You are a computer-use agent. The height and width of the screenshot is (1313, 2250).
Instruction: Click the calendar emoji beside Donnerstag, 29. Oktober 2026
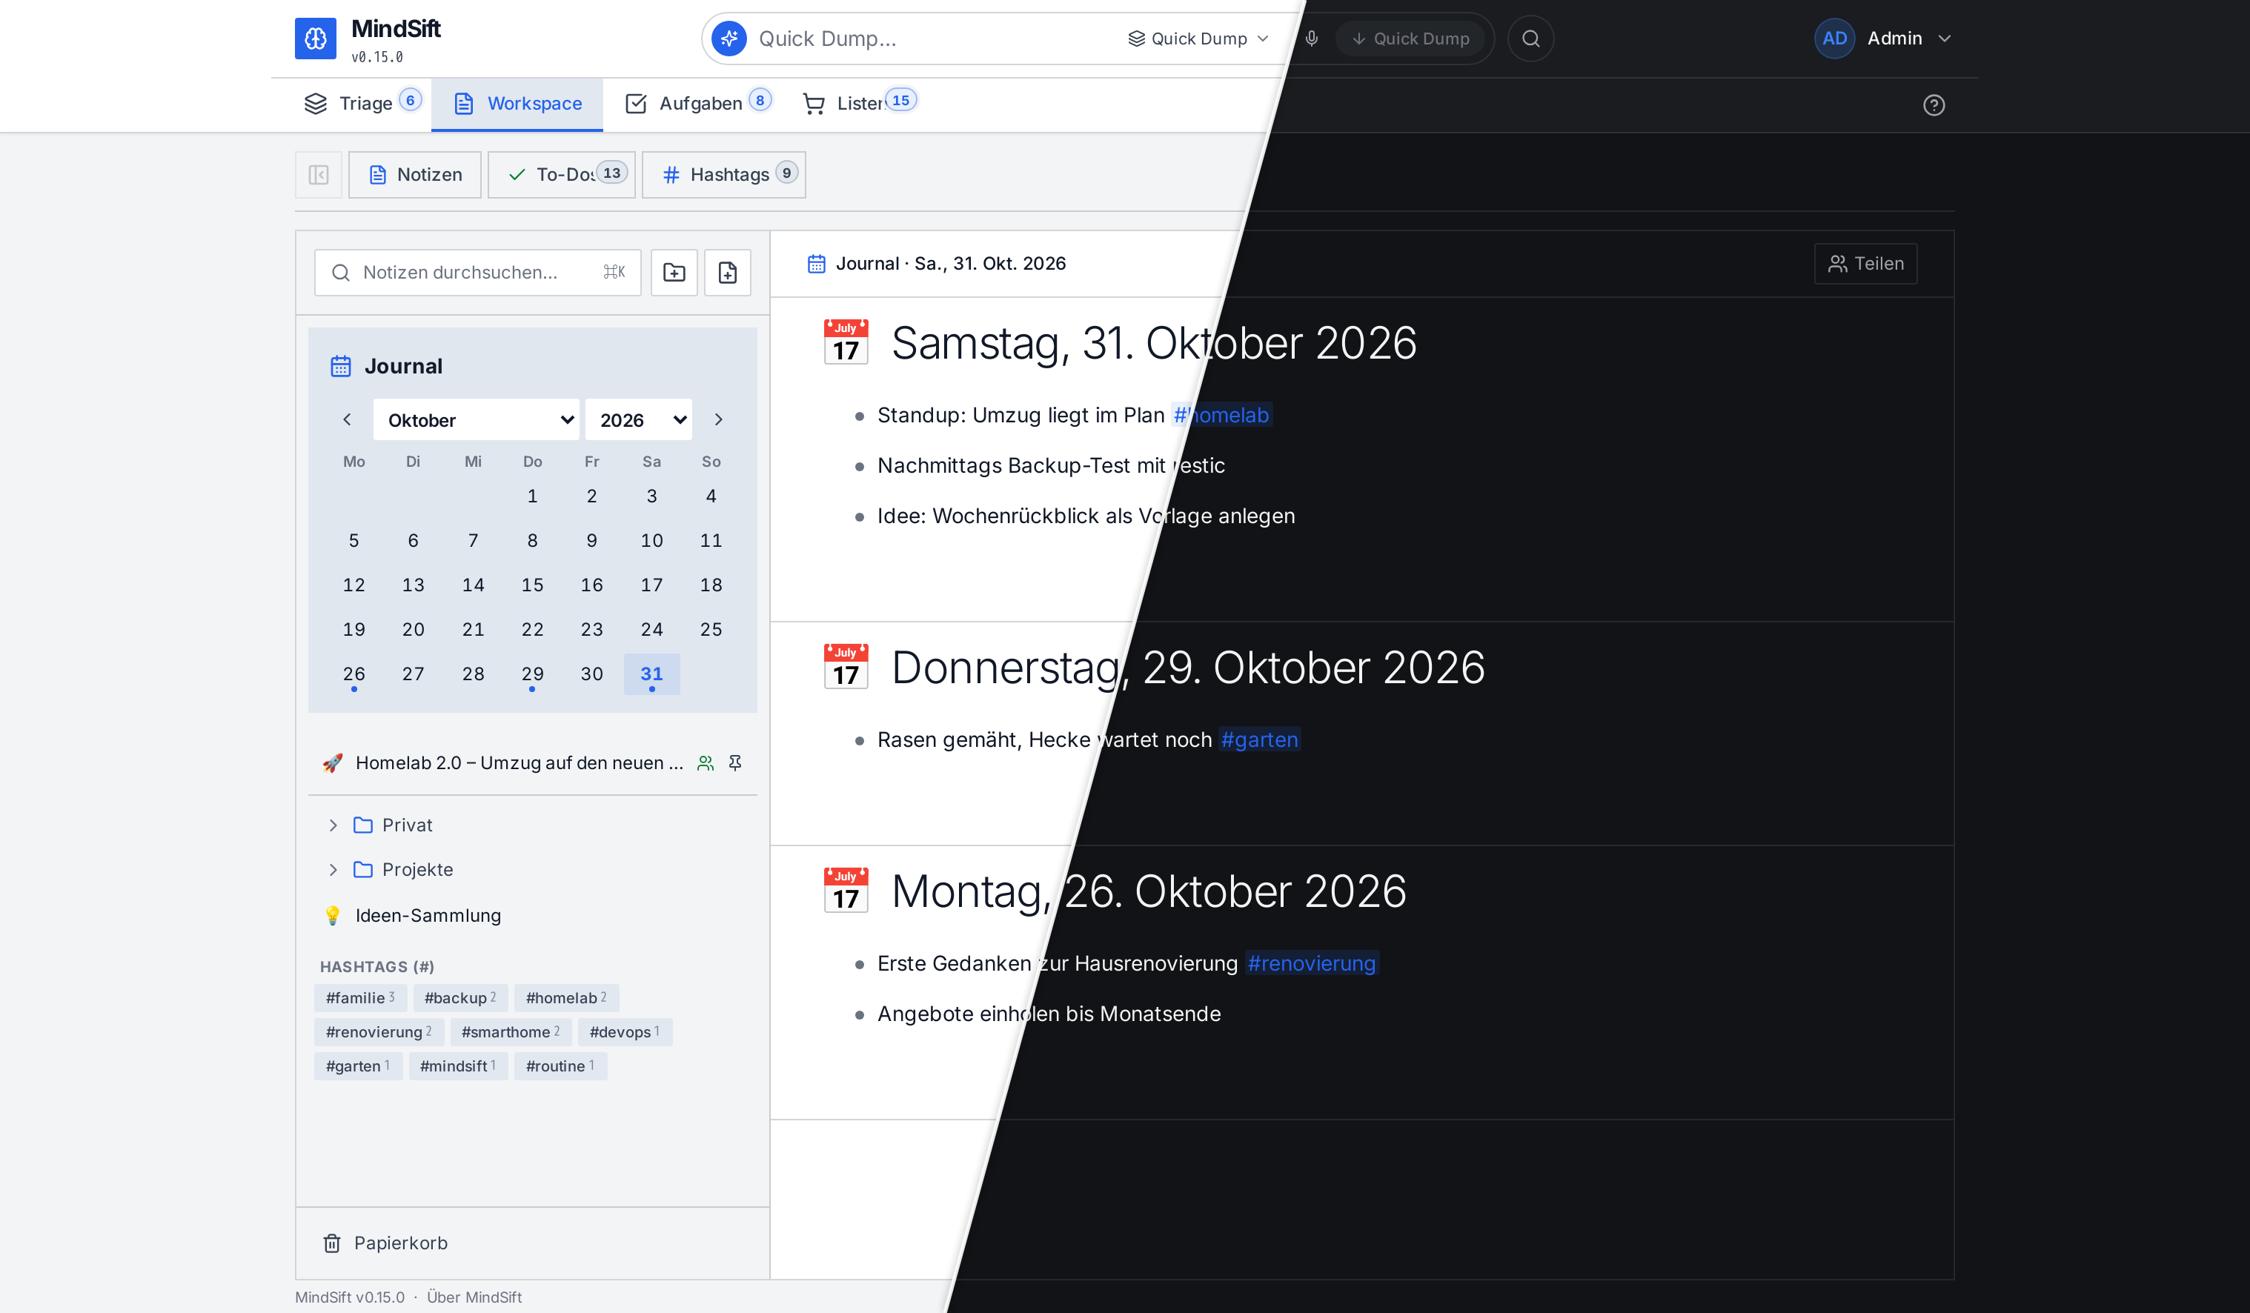pos(846,668)
